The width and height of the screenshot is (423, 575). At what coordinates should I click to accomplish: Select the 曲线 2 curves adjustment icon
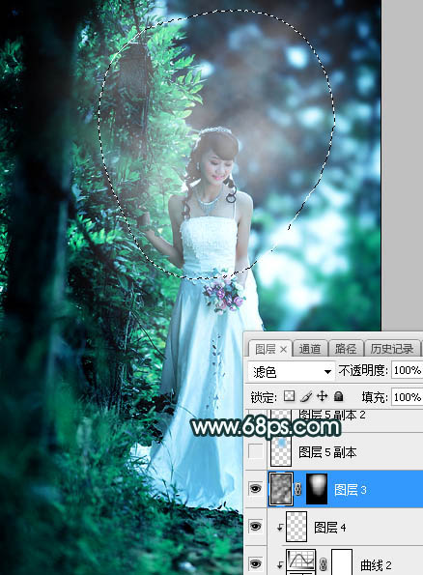pyautogui.click(x=300, y=561)
